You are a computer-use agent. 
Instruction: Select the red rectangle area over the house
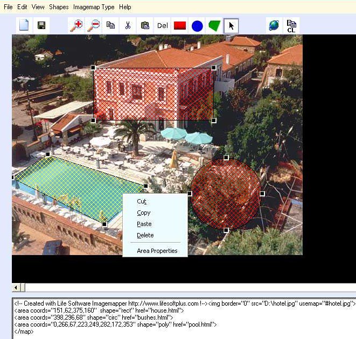click(x=153, y=94)
